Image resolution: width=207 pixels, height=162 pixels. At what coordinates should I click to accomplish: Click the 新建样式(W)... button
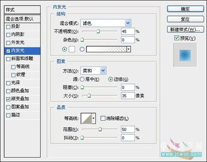[x=186, y=29]
